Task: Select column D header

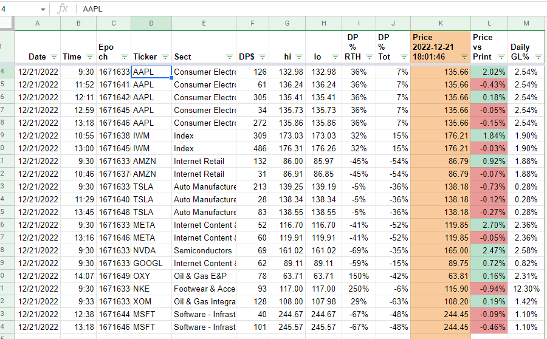Action: [x=151, y=23]
